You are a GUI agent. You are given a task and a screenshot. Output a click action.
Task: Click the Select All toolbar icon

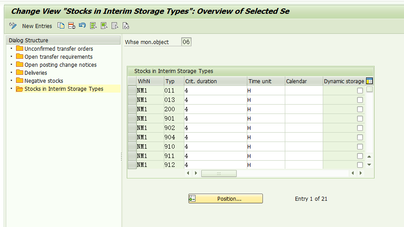[x=93, y=26]
